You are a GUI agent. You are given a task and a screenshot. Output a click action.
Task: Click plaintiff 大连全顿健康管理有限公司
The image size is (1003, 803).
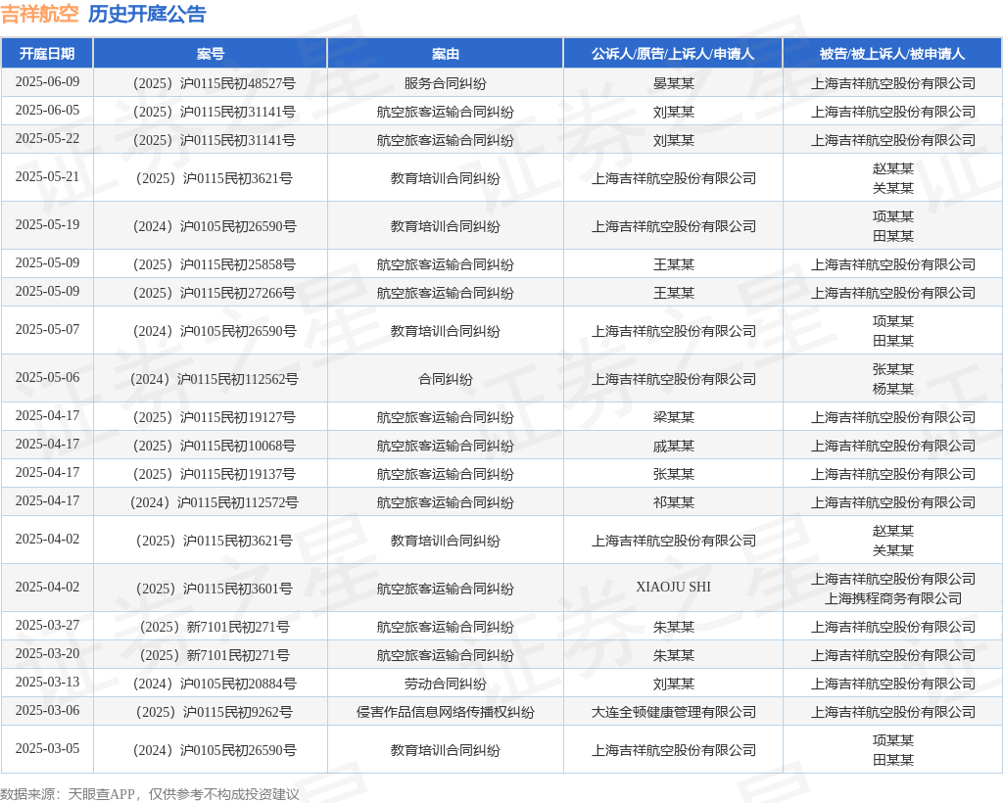(674, 712)
